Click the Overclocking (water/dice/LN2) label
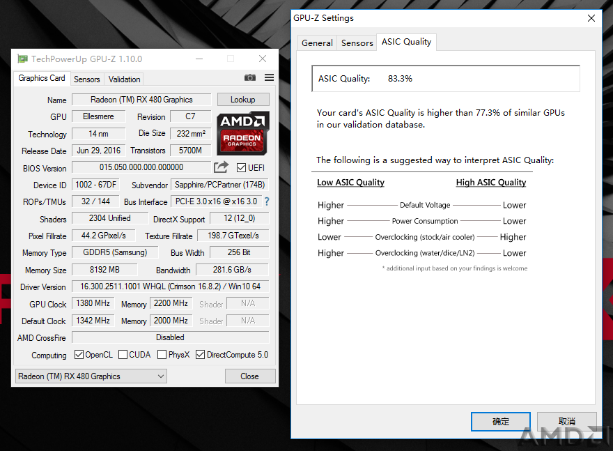 (425, 253)
